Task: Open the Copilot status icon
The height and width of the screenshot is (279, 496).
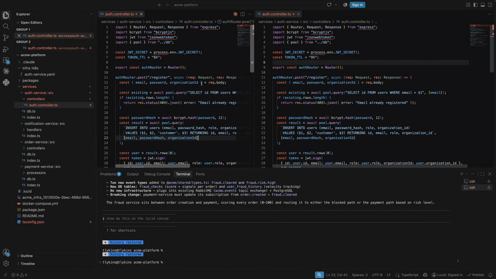Action: 425,275
